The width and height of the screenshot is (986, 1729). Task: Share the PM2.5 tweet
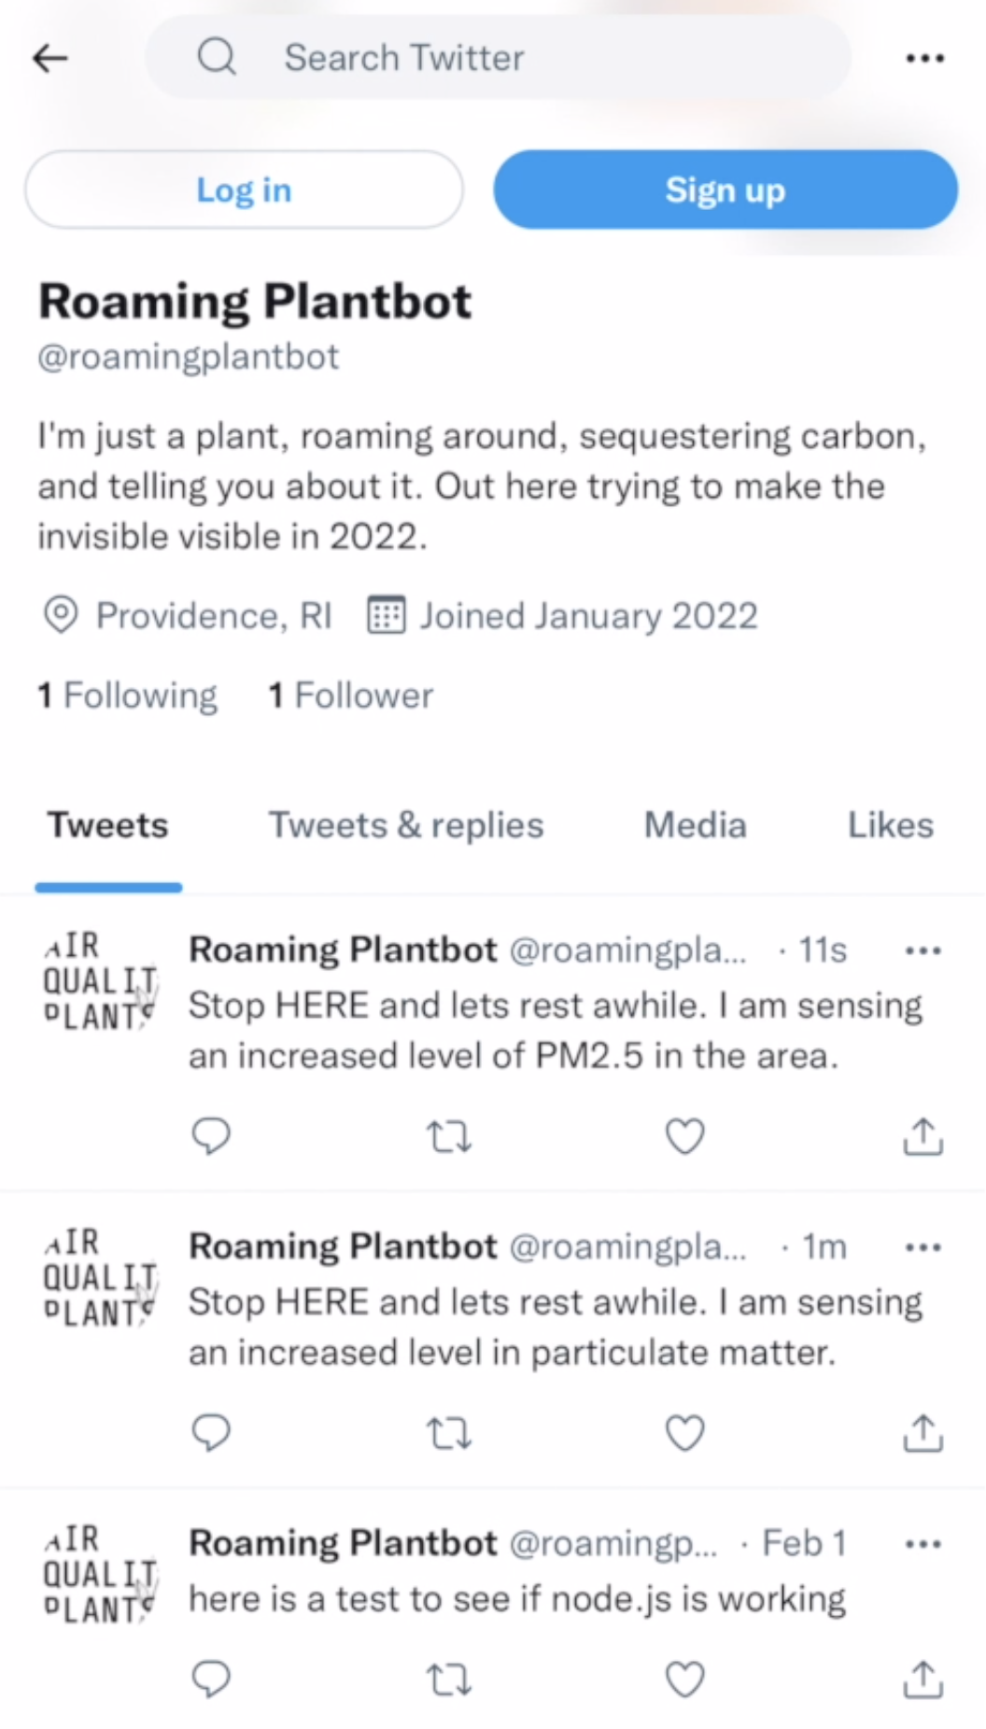(923, 1136)
